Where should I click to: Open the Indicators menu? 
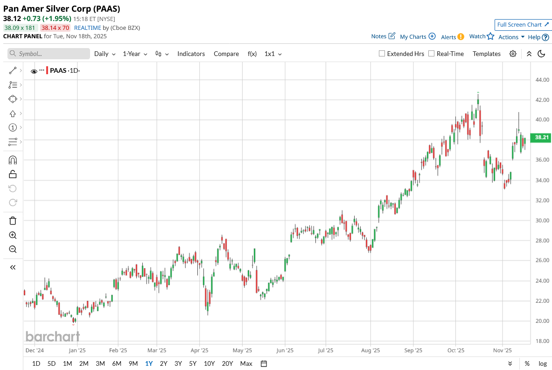pyautogui.click(x=191, y=54)
